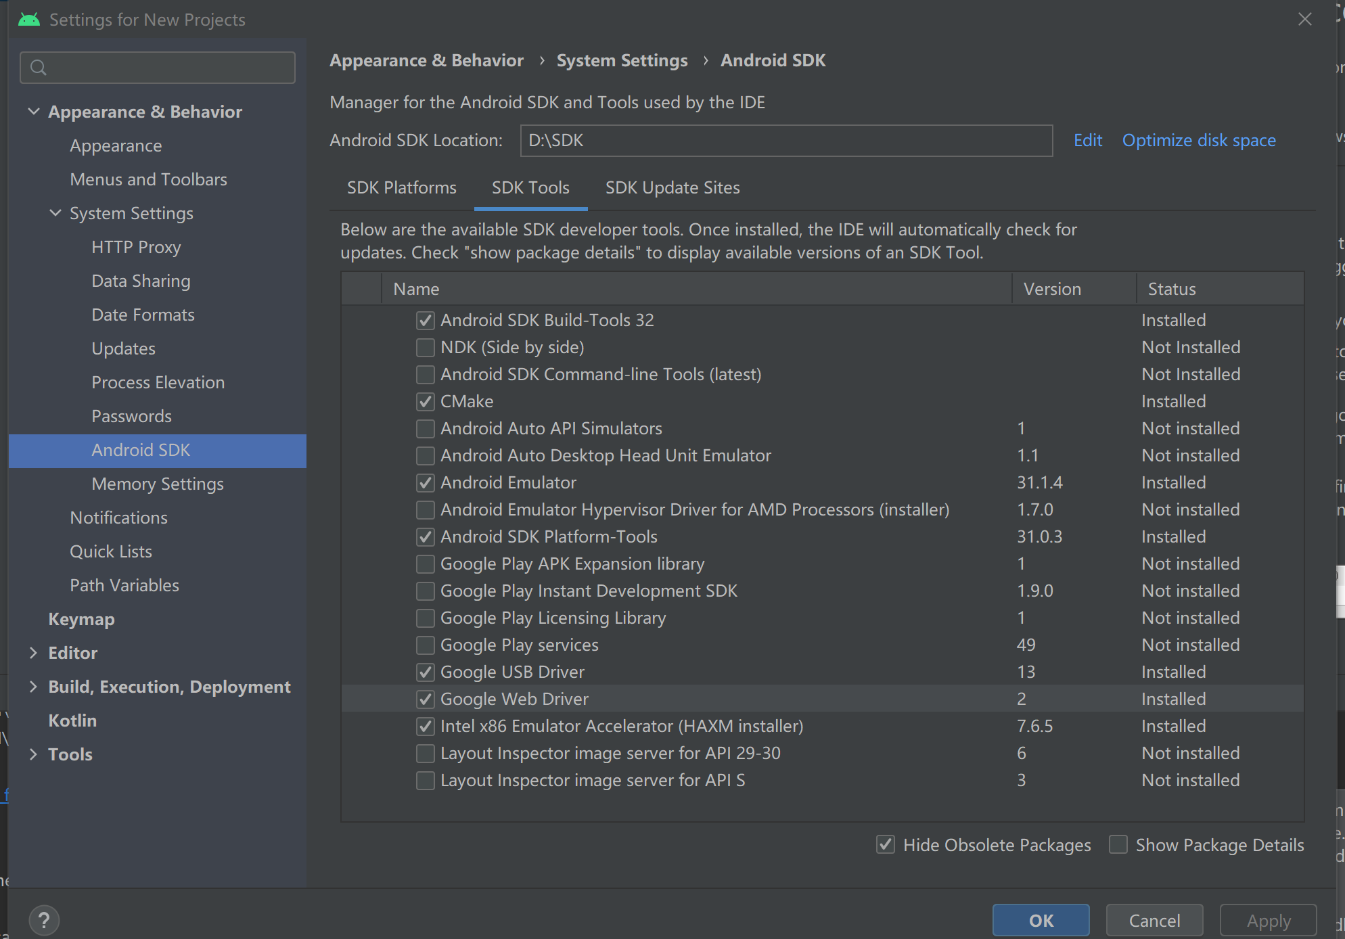
Task: Expand the Editor section
Action: (x=33, y=652)
